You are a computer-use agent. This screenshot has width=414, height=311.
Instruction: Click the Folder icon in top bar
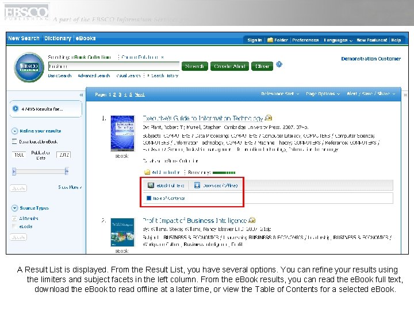[x=270, y=40]
